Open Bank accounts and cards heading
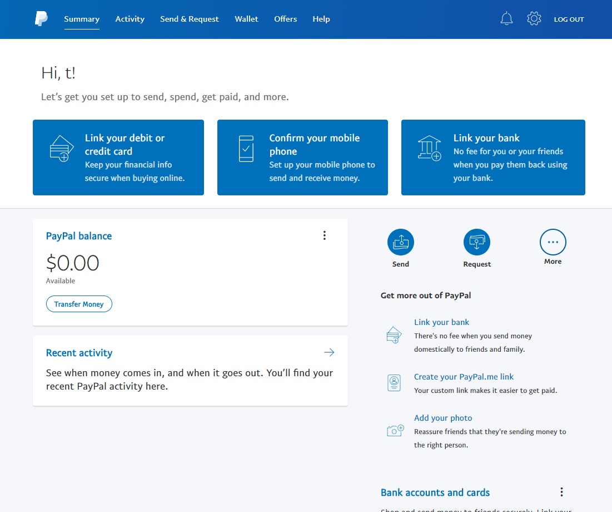Viewport: 612px width, 512px height. [435, 493]
